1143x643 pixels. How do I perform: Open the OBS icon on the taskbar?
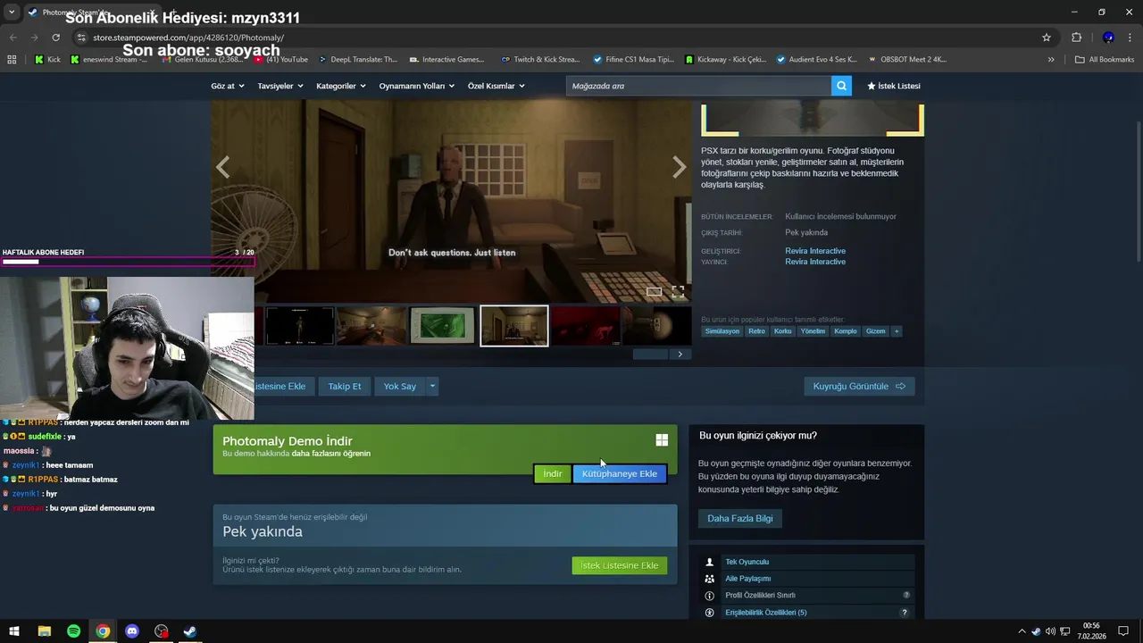point(161,631)
